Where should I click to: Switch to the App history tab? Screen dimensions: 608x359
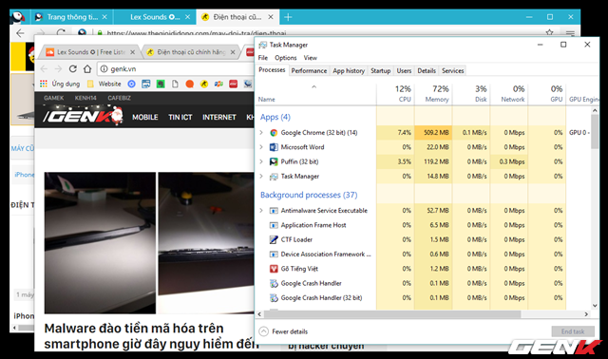point(349,70)
